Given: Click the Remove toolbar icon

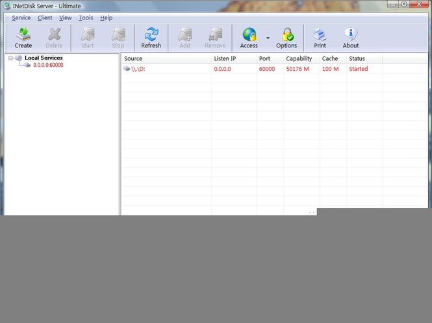Looking at the screenshot, I should (215, 34).
